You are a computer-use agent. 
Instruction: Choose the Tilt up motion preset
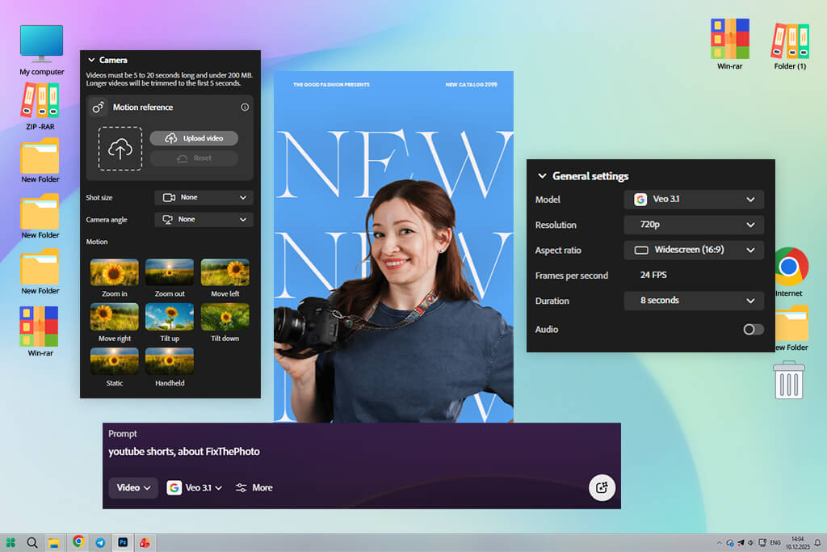tap(170, 318)
